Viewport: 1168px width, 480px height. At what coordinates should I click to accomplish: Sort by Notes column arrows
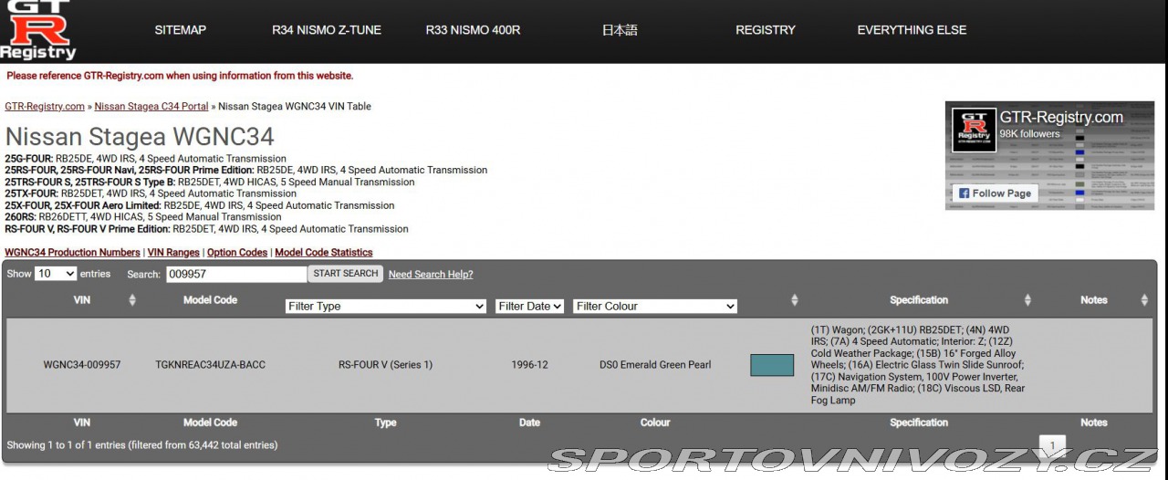1144,300
